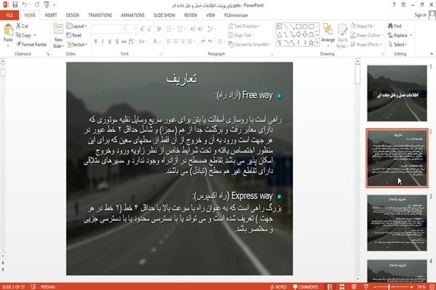Open the Section dropdown

77,44
